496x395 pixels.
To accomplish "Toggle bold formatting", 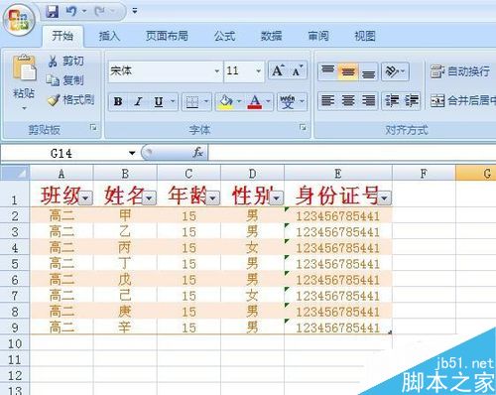I will (118, 101).
